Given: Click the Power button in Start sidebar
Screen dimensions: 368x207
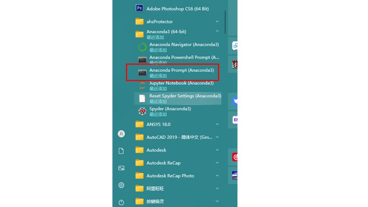Looking at the screenshot, I should pos(121,202).
